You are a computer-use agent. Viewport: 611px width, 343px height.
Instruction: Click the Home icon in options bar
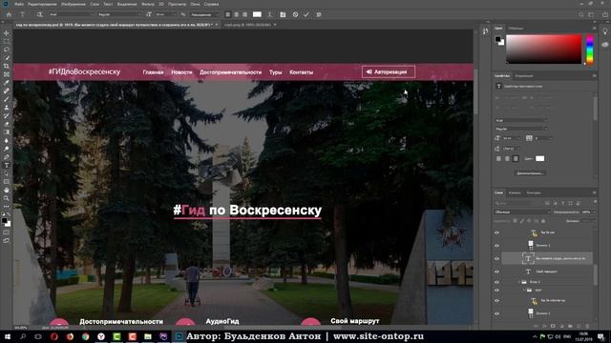tap(9, 14)
